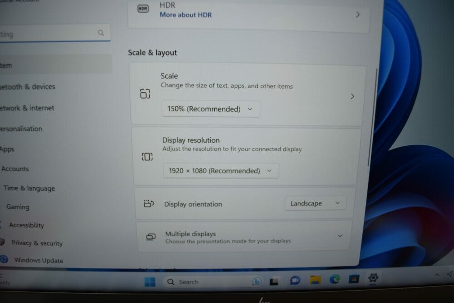454x303 pixels.
Task: Open Microsoft Store from the taskbar
Action: pos(354,279)
